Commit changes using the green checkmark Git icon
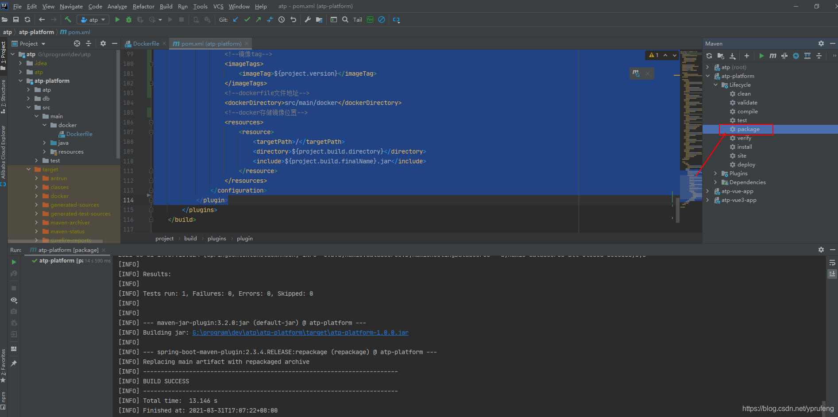The height and width of the screenshot is (417, 838). 247,19
